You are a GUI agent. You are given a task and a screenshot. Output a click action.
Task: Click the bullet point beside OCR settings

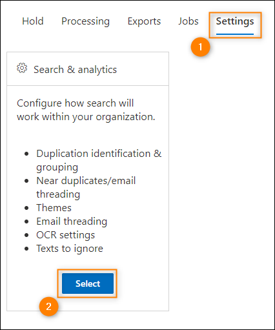tap(26, 235)
